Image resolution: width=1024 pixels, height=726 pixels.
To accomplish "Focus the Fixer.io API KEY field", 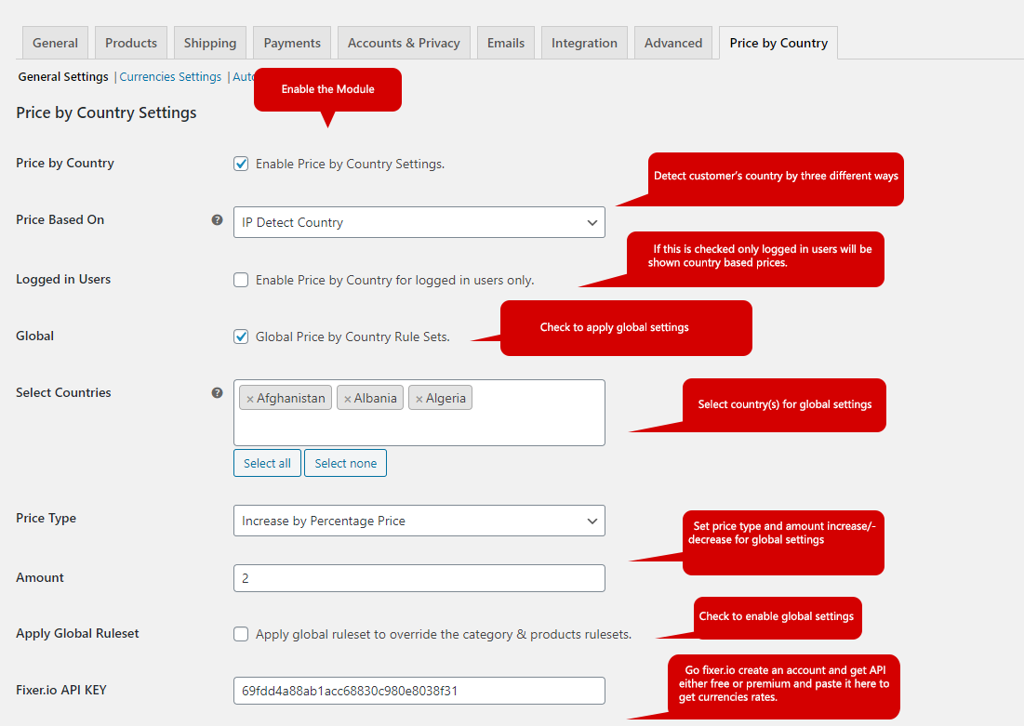I will click(419, 692).
